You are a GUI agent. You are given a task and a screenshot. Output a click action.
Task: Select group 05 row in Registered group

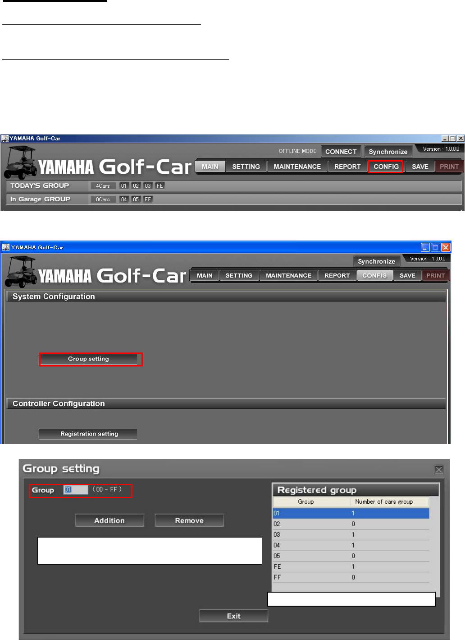point(351,556)
